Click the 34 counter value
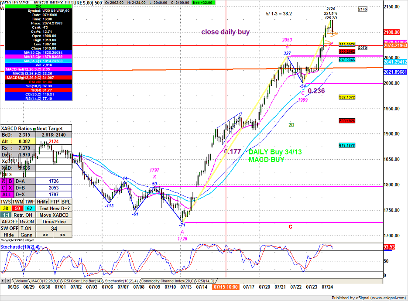Screen dimensions: 408x301 (x=54, y=229)
